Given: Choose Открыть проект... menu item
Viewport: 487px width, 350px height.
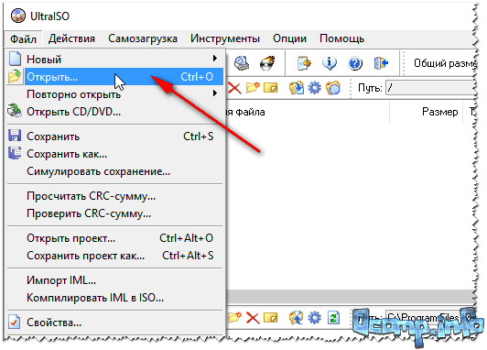Looking at the screenshot, I should coord(115,238).
